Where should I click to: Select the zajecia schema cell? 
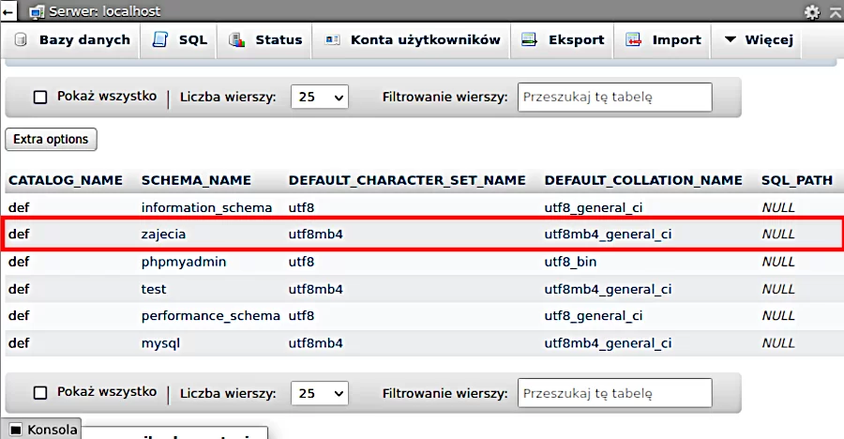163,235
